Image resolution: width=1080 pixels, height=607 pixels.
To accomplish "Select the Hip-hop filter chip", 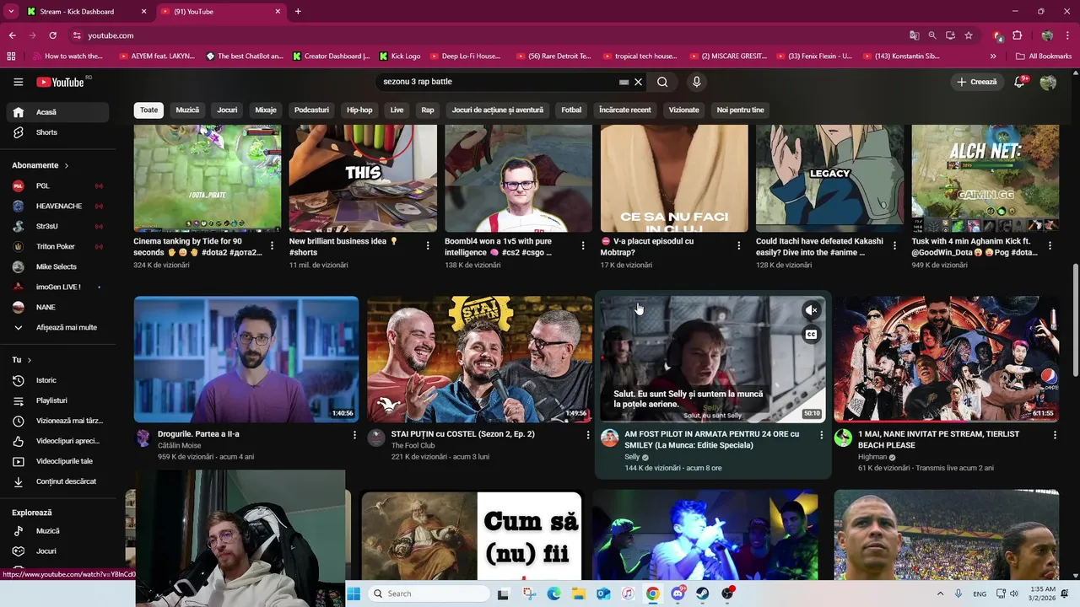I will click(x=359, y=110).
